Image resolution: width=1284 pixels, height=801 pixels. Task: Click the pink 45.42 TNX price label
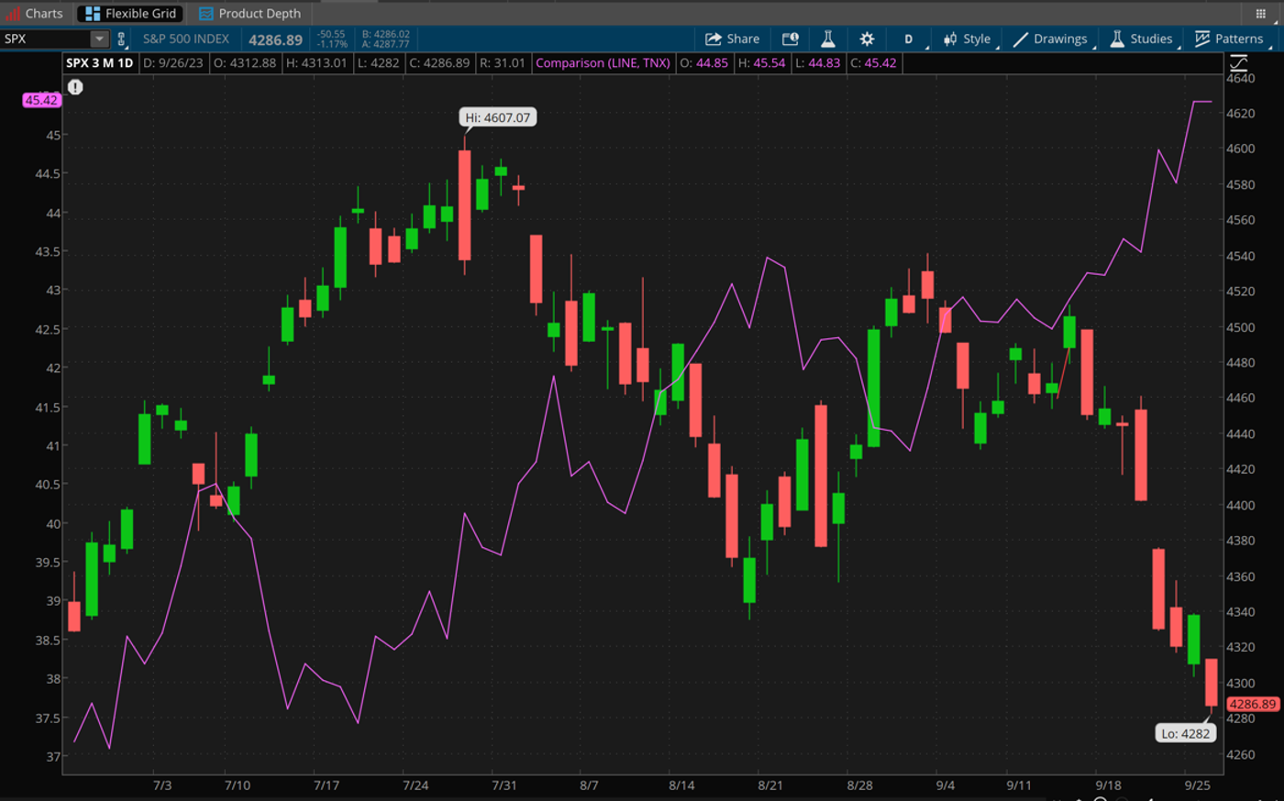click(x=41, y=100)
